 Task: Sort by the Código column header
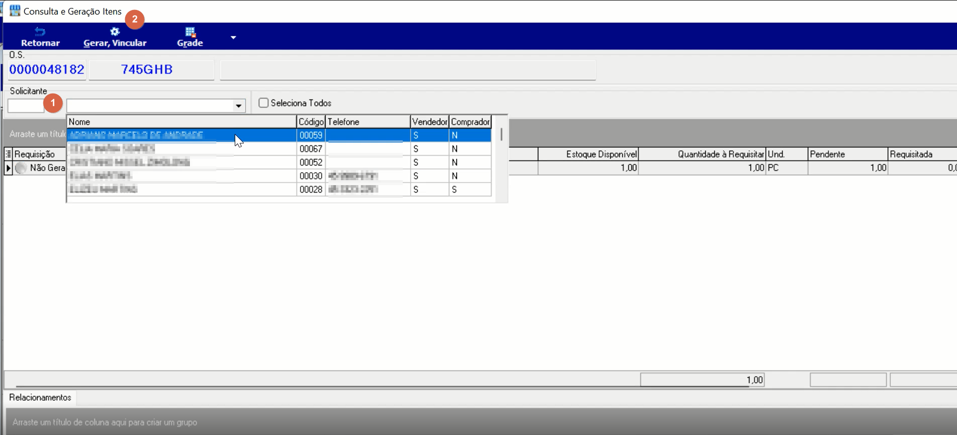[311, 122]
